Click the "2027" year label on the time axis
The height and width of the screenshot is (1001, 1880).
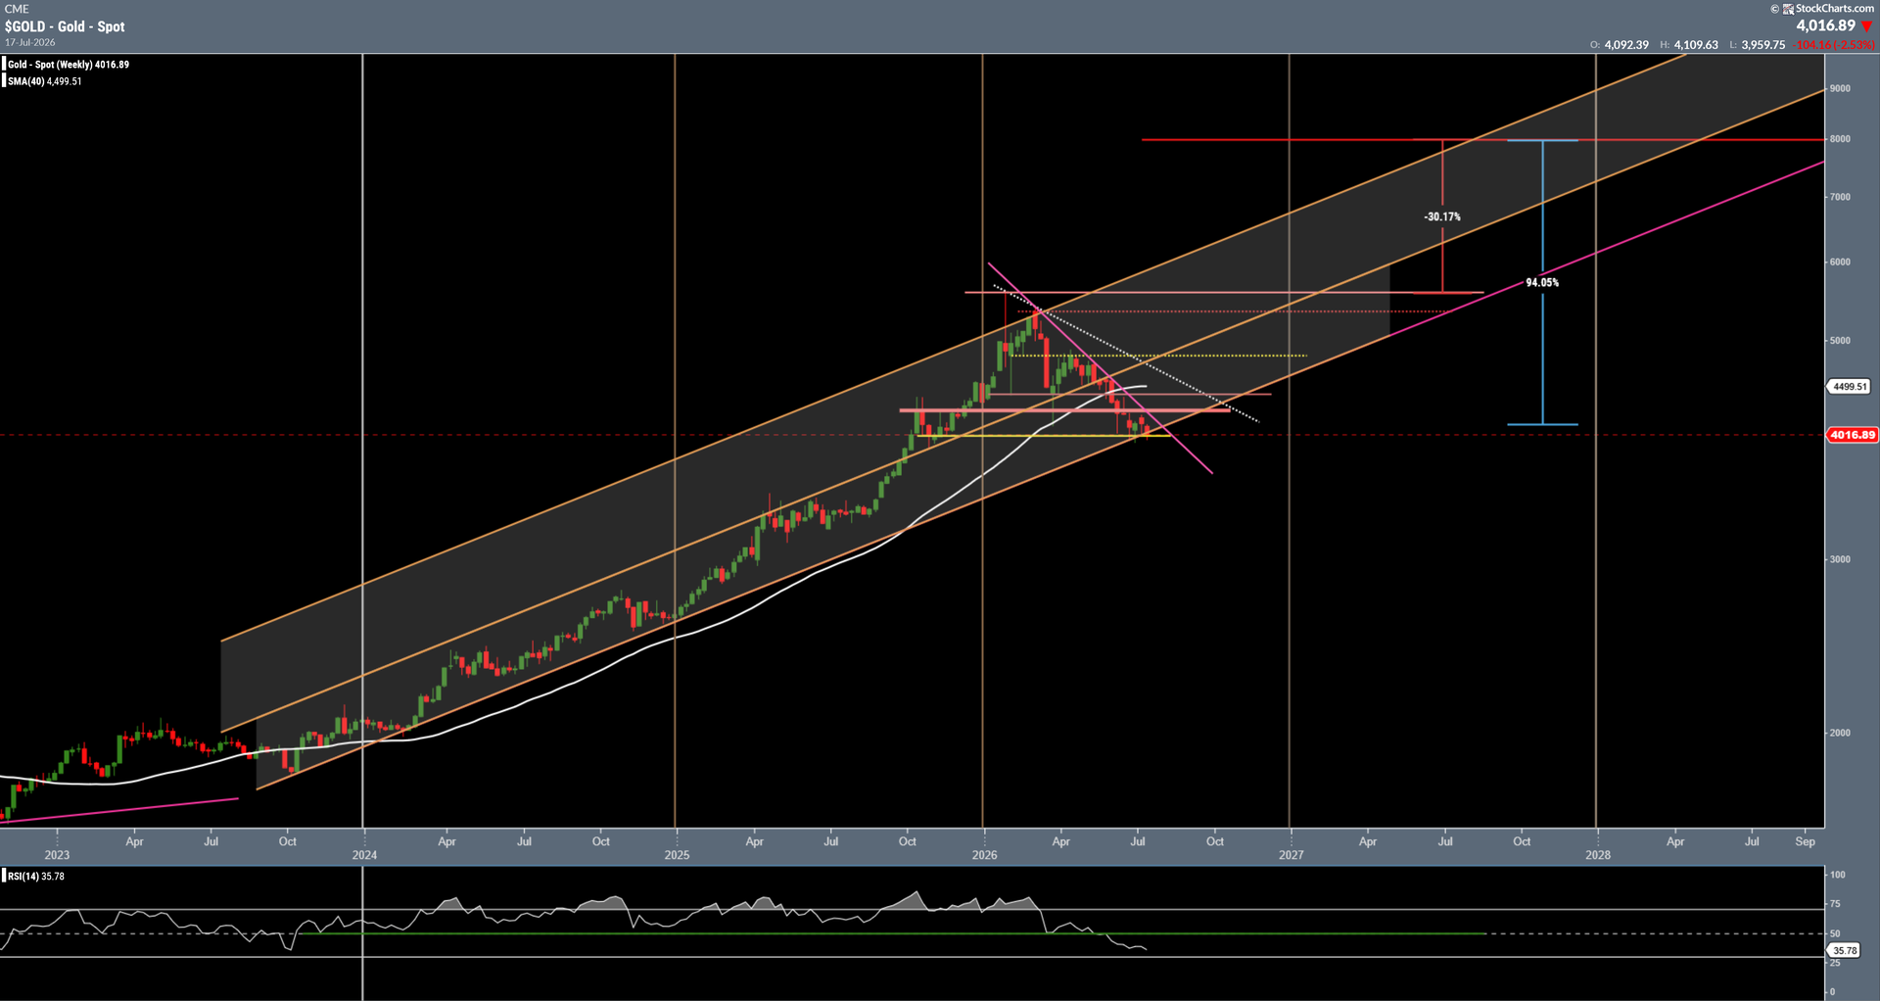click(x=1292, y=855)
